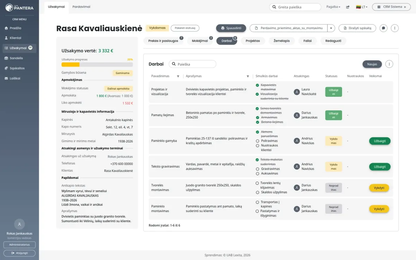Open the CRM Sistema switcher

(391, 7)
